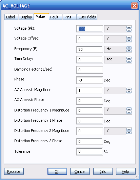Image resolution: width=140 pixels, height=180 pixels.
Task: Step Voltage Offset unit down
Action: click(x=129, y=41)
